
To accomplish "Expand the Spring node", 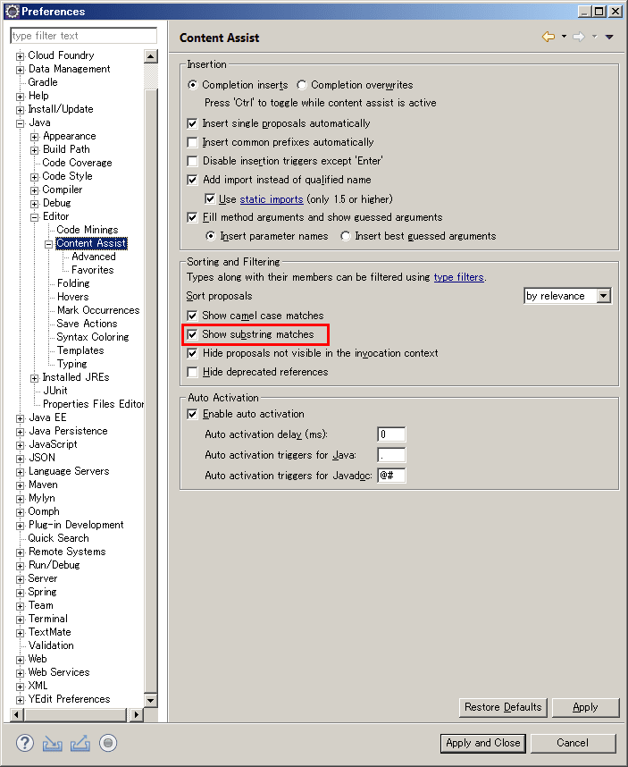I will pos(20,593).
